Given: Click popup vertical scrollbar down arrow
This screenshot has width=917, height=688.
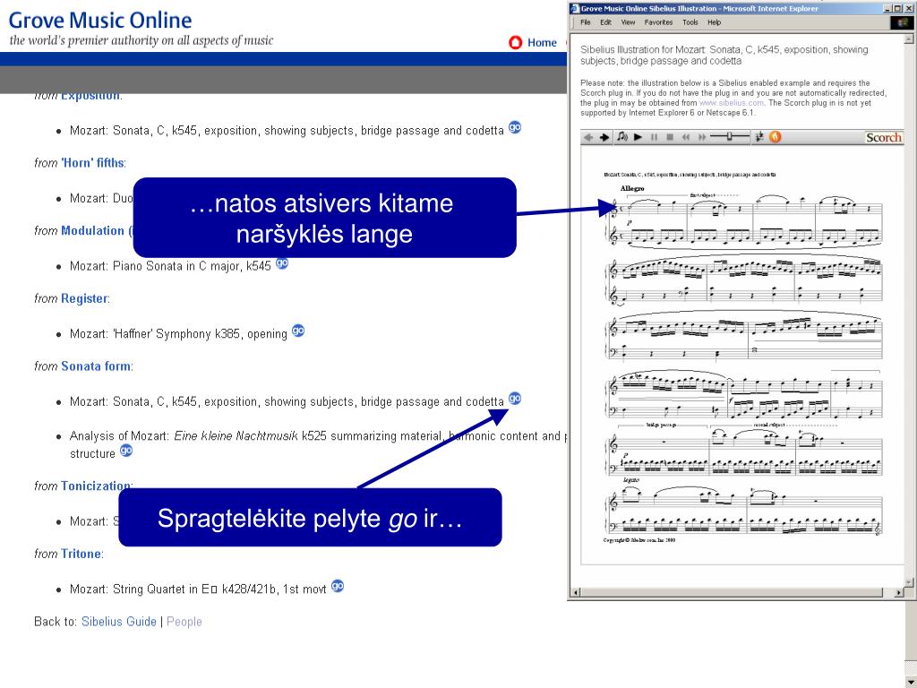Looking at the screenshot, I should (x=910, y=581).
